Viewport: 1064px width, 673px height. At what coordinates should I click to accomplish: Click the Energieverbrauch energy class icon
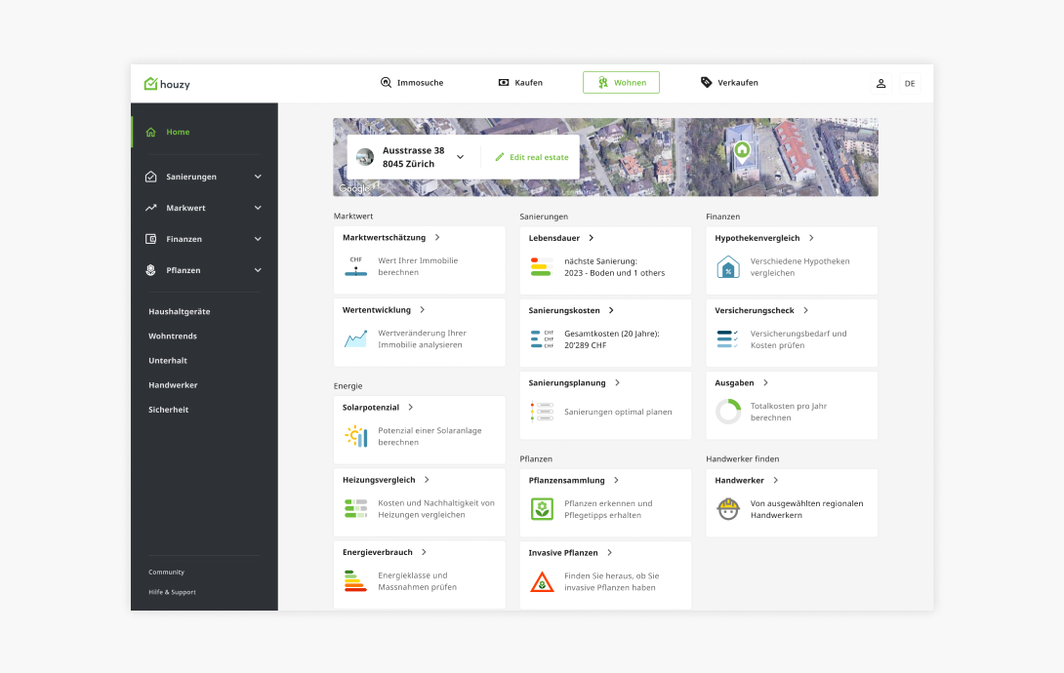[355, 580]
